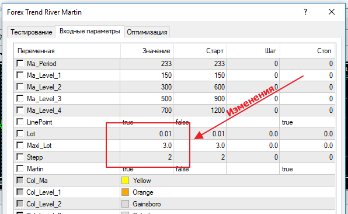Select Ma_Level_2 value cell 300
This screenshot has width=348, height=214.
coord(147,87)
